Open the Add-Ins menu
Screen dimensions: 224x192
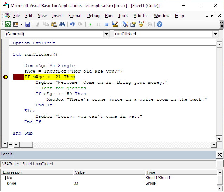coord(141,16)
